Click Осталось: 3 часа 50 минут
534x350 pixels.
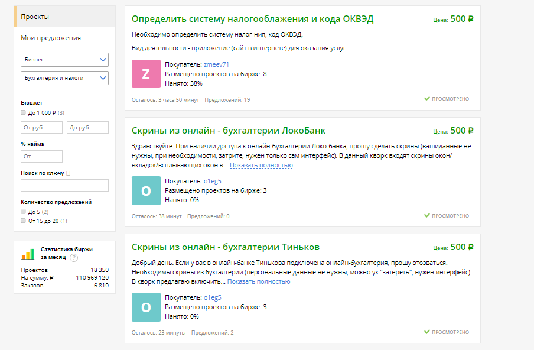pyautogui.click(x=165, y=100)
